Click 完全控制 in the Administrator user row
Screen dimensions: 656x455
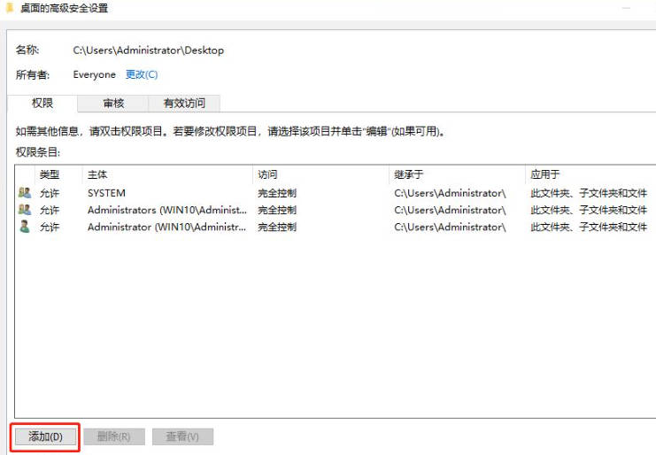[x=277, y=227]
